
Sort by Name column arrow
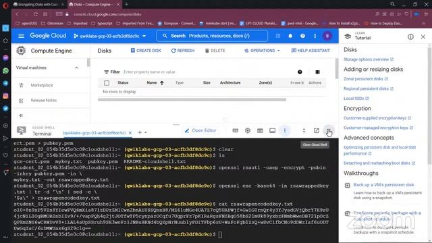(x=162, y=83)
